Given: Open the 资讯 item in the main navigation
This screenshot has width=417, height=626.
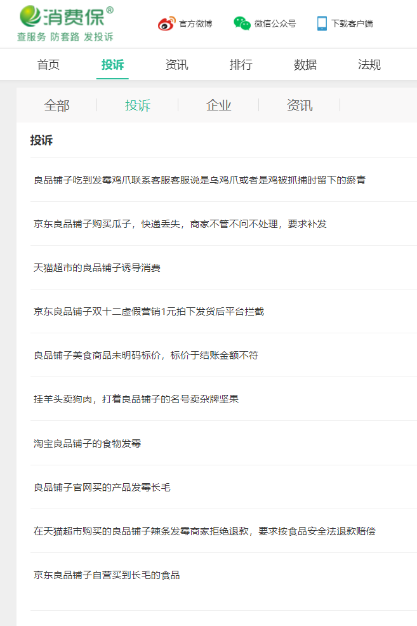Looking at the screenshot, I should click(177, 65).
